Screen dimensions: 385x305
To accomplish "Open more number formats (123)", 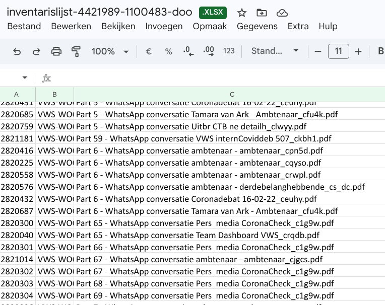I will [229, 51].
